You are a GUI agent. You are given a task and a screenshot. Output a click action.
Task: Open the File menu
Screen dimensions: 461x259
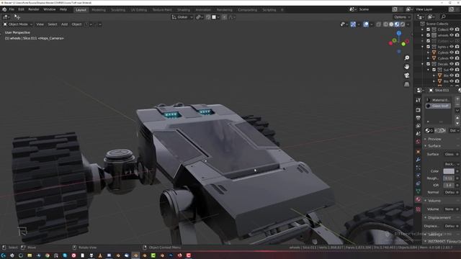click(x=12, y=9)
